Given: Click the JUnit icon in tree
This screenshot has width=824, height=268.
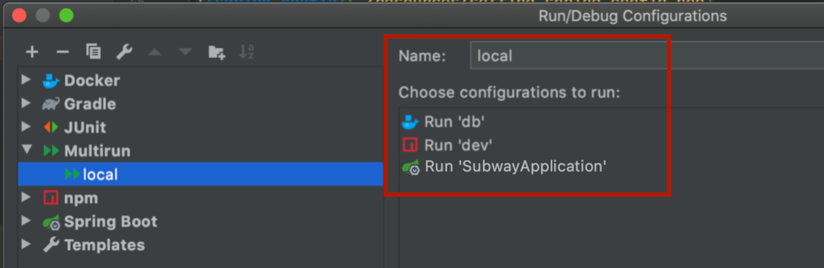Looking at the screenshot, I should (51, 127).
